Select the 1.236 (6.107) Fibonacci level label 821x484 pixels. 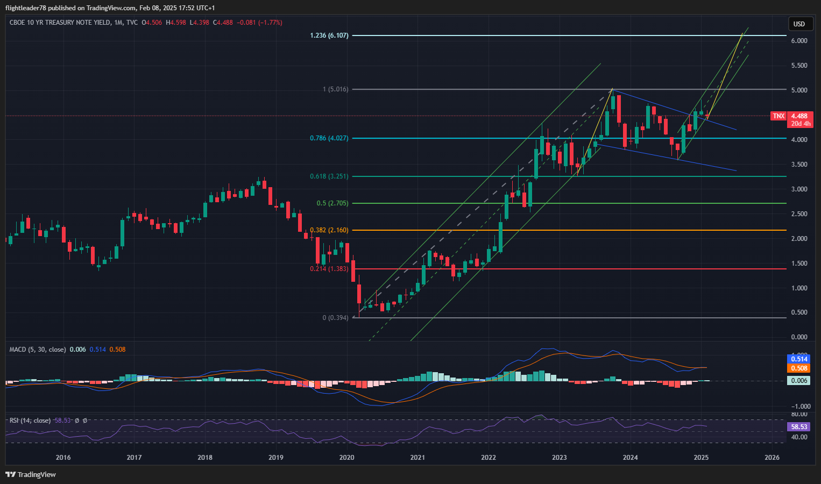click(329, 35)
